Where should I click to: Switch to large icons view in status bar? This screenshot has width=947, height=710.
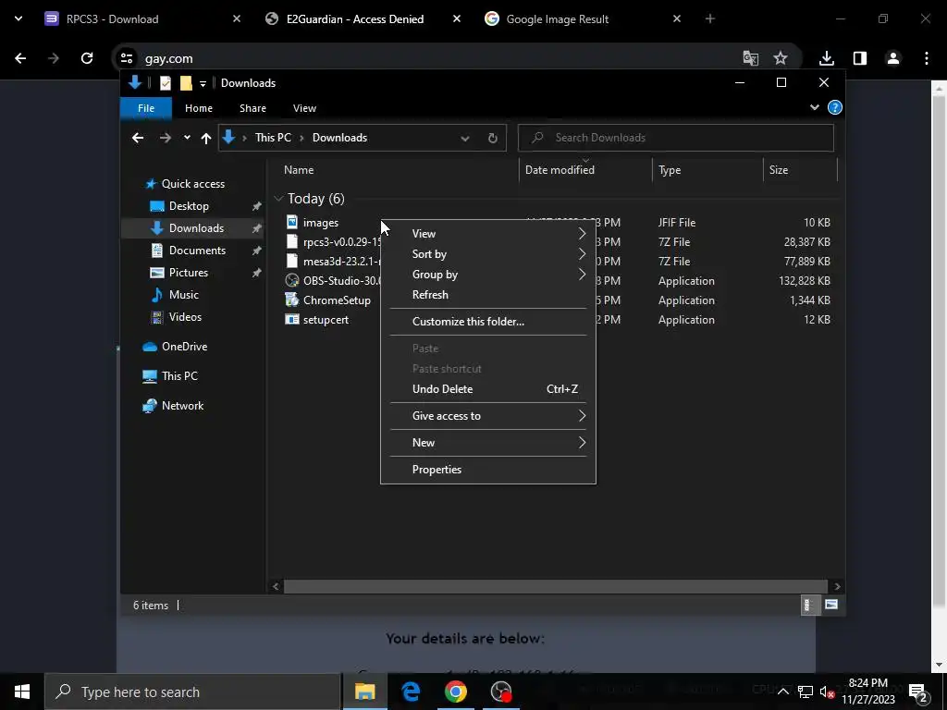coord(831,605)
